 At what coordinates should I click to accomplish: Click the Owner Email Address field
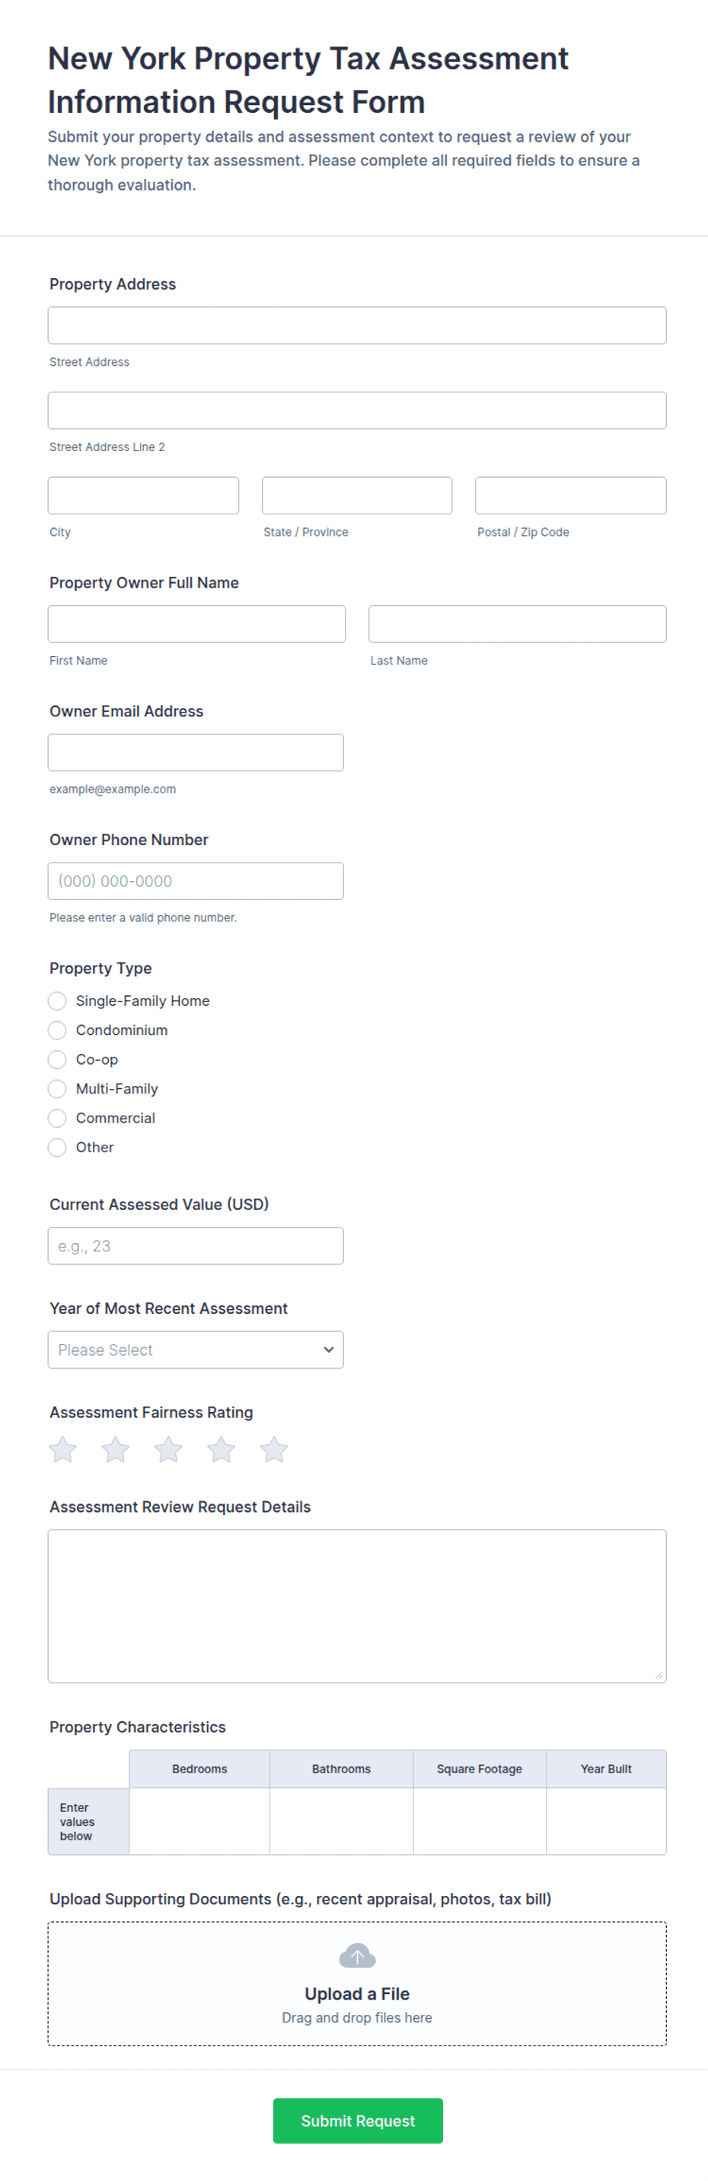click(x=196, y=752)
